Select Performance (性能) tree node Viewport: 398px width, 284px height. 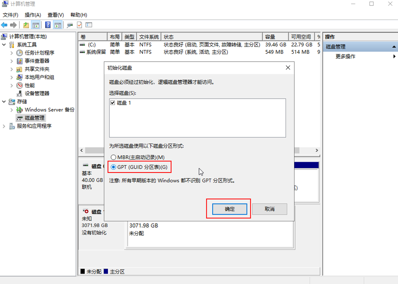(30, 85)
